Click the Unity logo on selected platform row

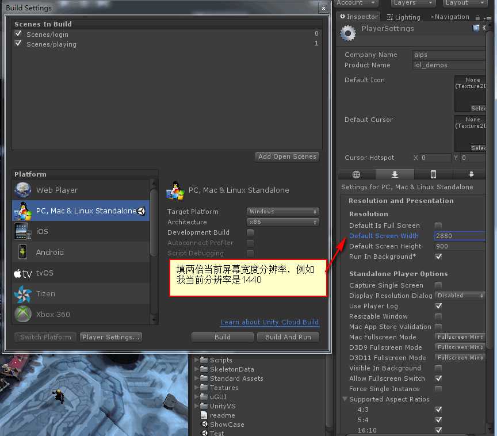pos(142,211)
